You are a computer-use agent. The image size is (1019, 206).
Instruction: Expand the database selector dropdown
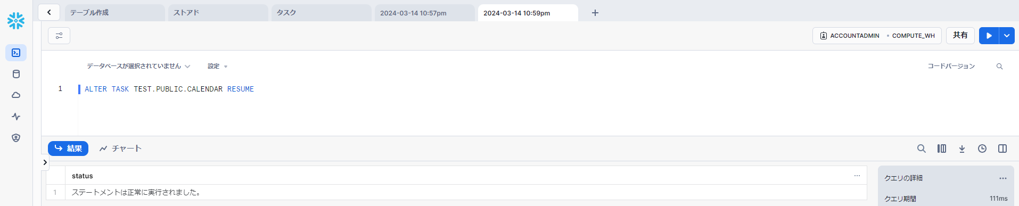point(138,66)
